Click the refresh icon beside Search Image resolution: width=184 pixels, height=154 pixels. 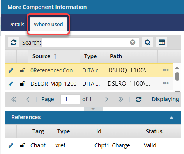(14, 42)
